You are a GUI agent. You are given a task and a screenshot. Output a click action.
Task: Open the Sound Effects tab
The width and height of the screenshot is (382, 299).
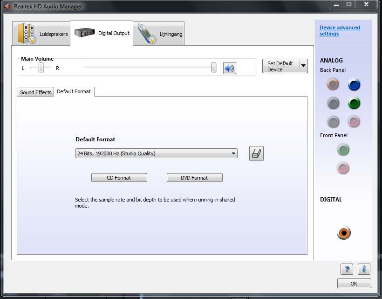pos(35,92)
